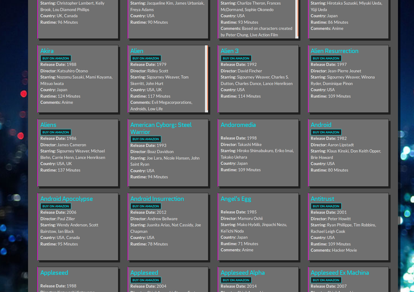Click the Charlize Theron card's scrollbar
The width and height of the screenshot is (414, 292).
click(297, 18)
